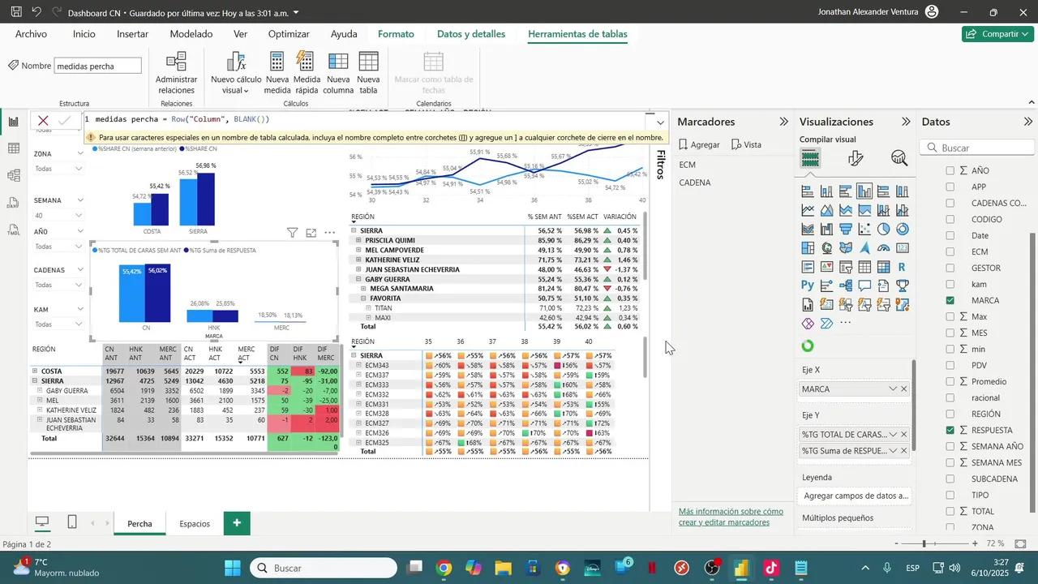
Task: Check the GESTOR field checkbox
Action: (x=950, y=268)
